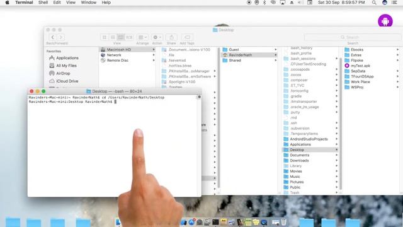403x227 pixels.
Task: Select the Shared folder
Action: point(249,61)
